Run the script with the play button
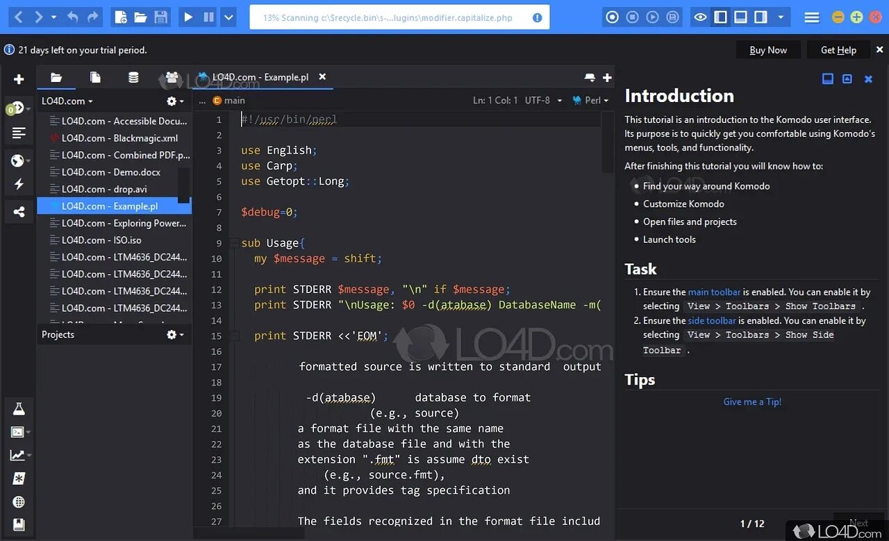This screenshot has height=541, width=889. [x=188, y=17]
